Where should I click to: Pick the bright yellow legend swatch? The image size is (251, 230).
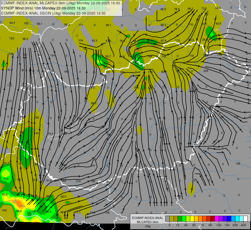(x=192, y=219)
